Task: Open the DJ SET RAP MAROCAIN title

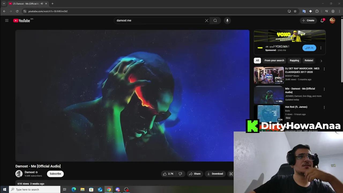Action: coord(302,70)
